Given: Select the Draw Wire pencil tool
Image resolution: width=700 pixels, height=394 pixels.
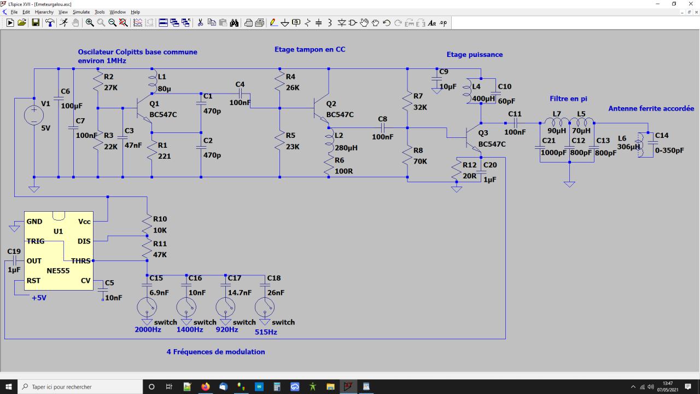Looking at the screenshot, I should [x=274, y=22].
